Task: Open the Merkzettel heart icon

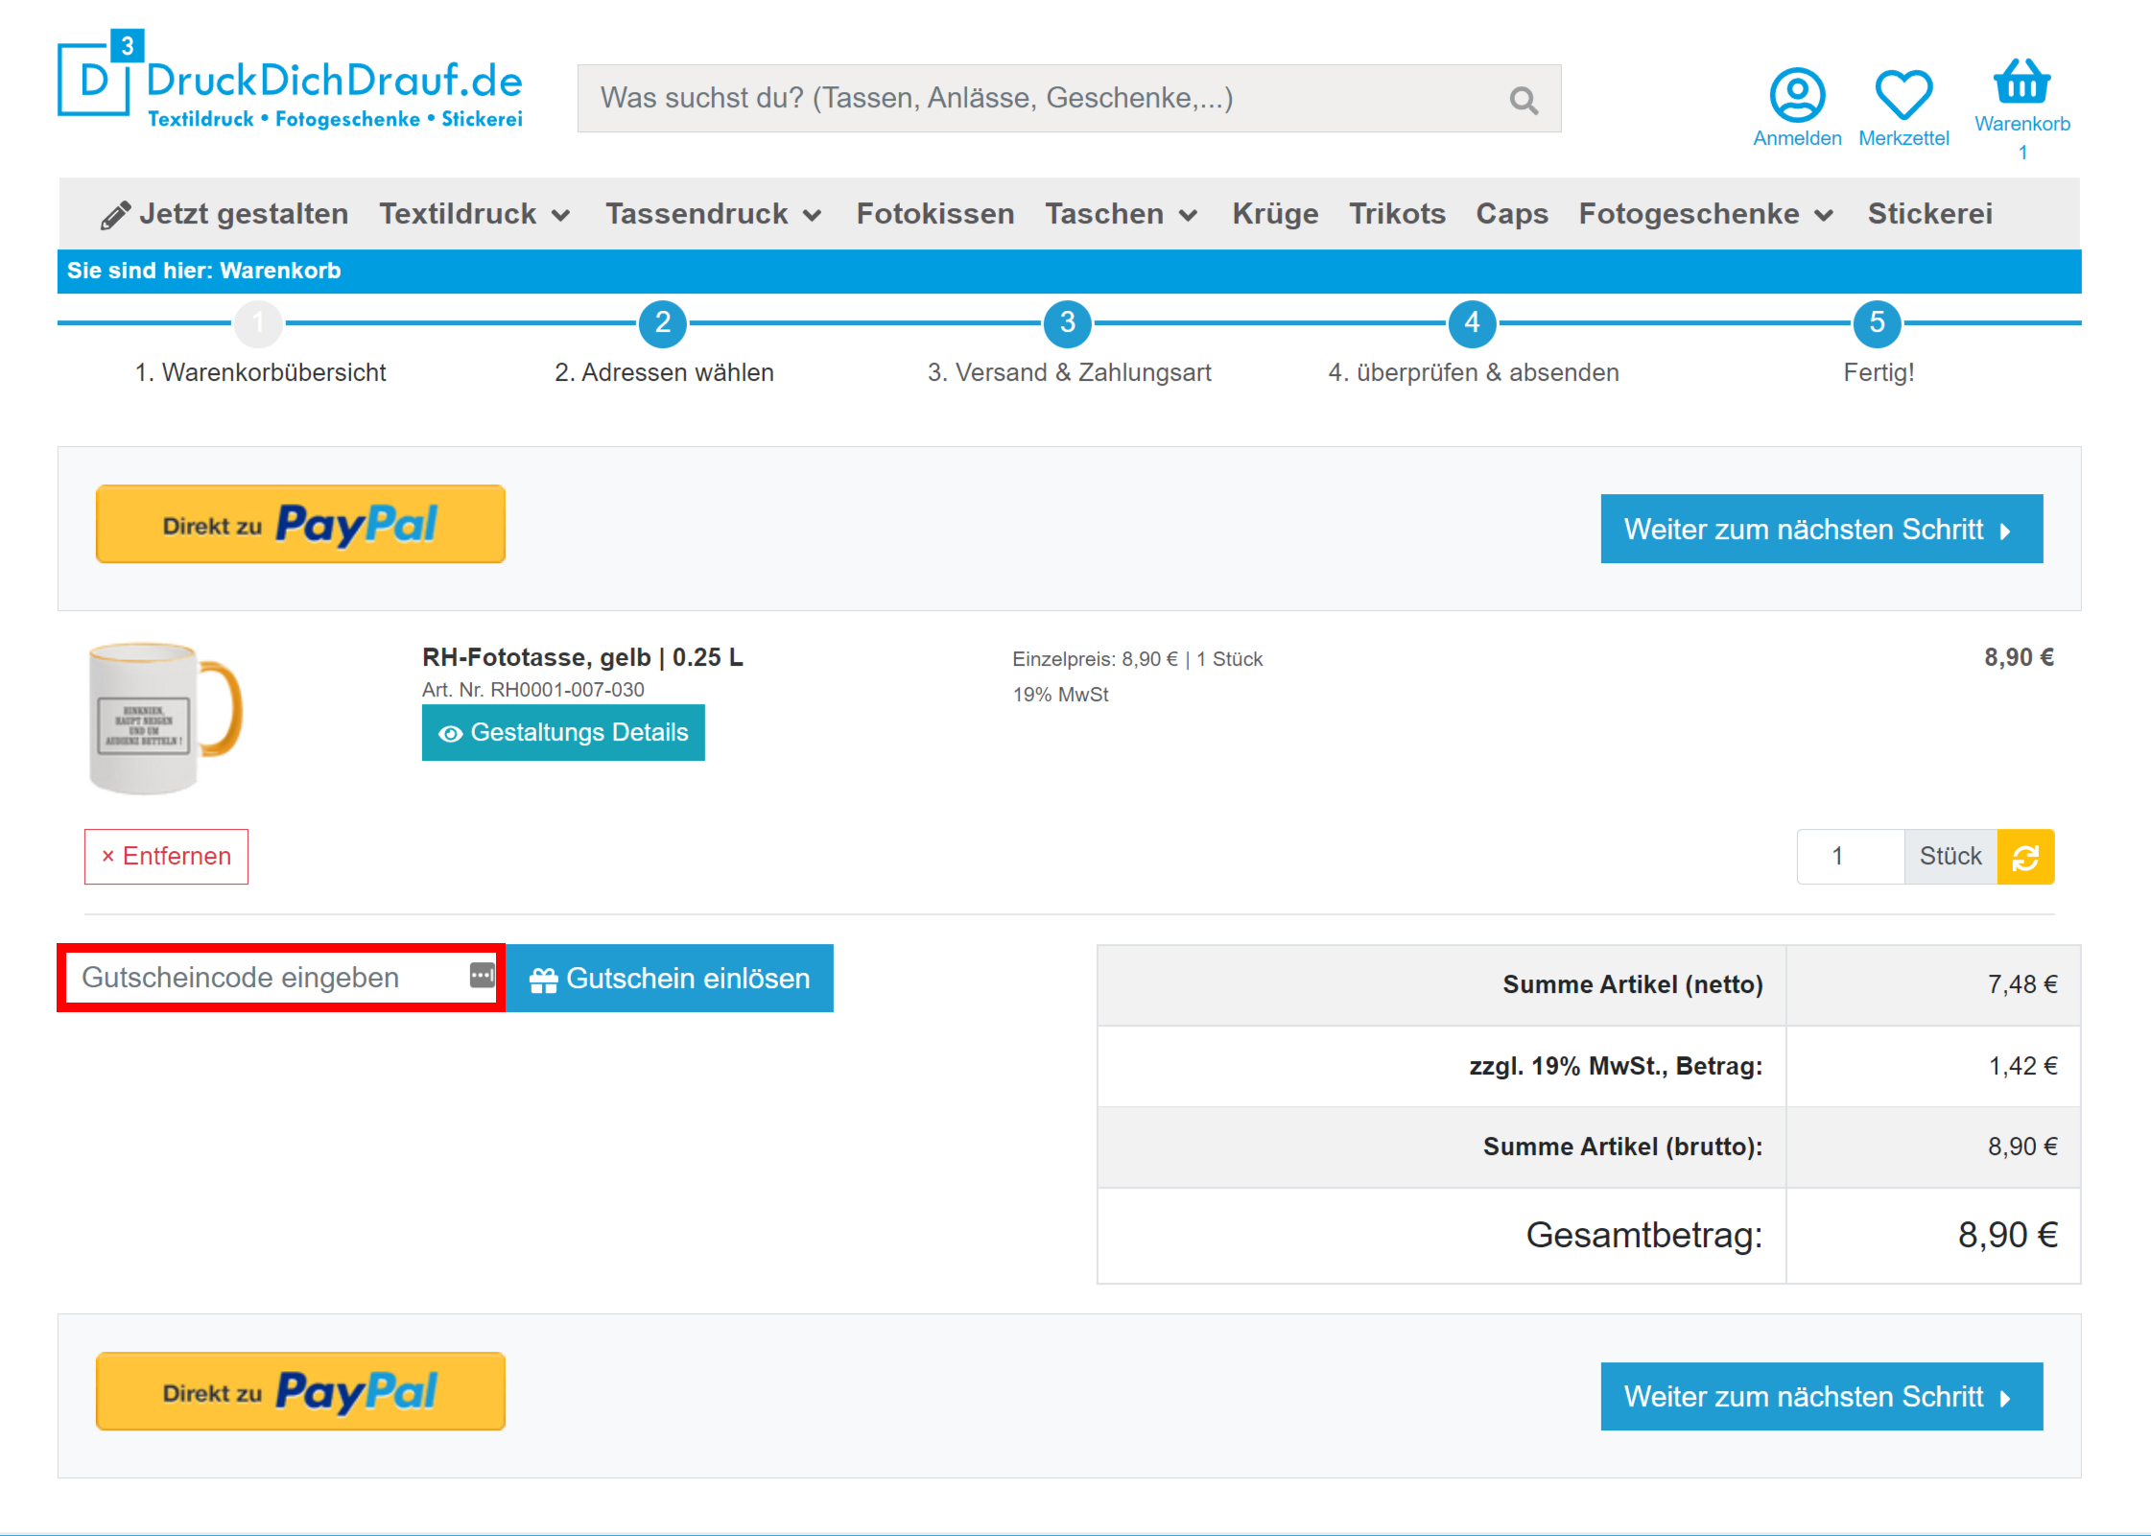Action: [1903, 95]
